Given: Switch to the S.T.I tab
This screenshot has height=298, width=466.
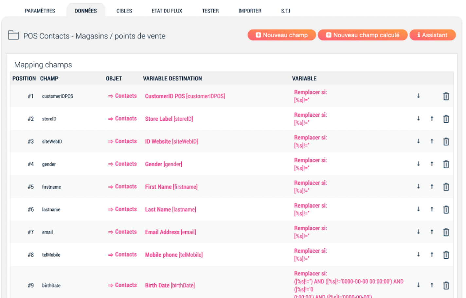Looking at the screenshot, I should point(286,11).
